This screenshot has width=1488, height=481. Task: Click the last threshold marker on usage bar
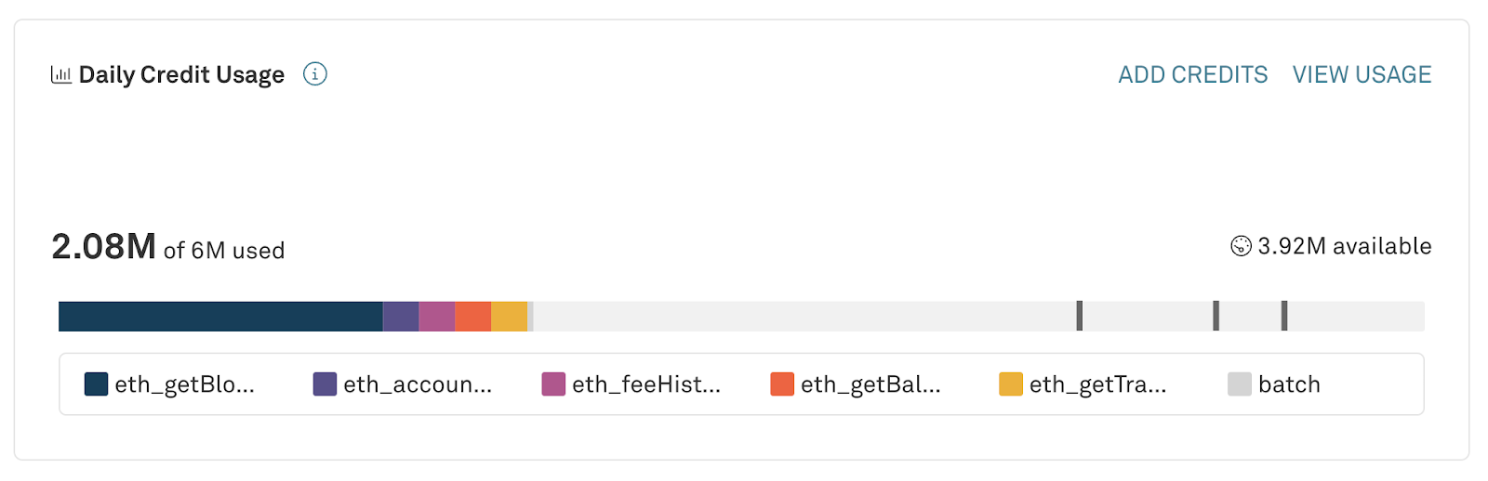[1284, 316]
